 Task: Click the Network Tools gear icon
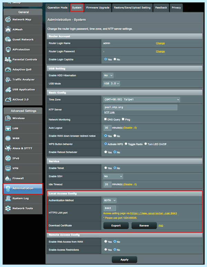point(8,208)
